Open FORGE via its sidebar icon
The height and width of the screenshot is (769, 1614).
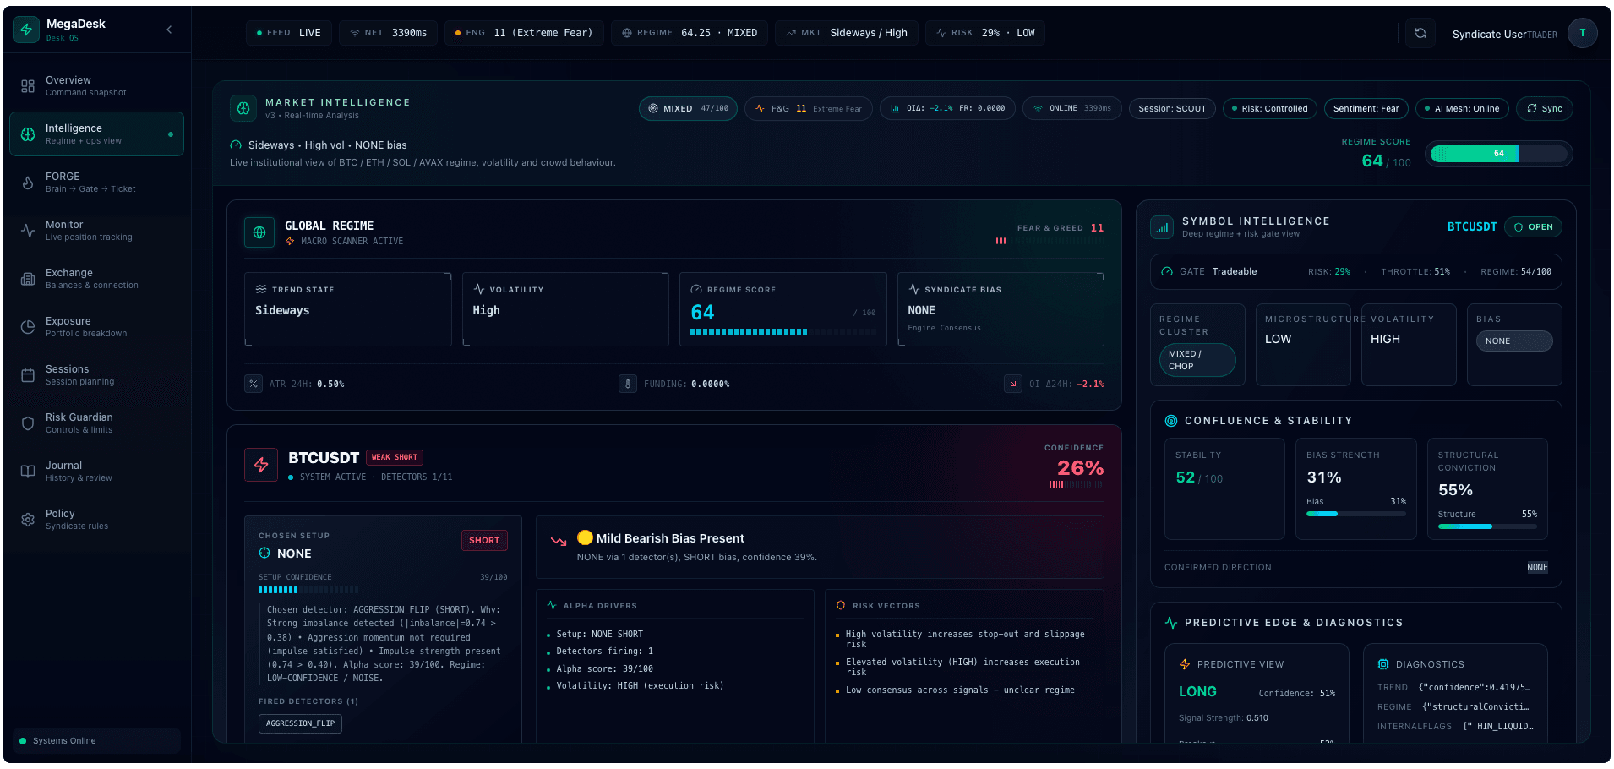(x=28, y=182)
